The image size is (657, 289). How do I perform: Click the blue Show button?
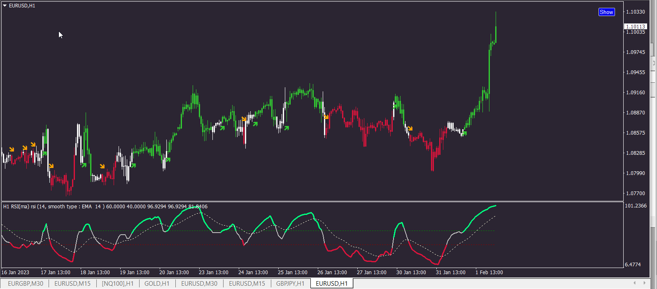pyautogui.click(x=606, y=12)
